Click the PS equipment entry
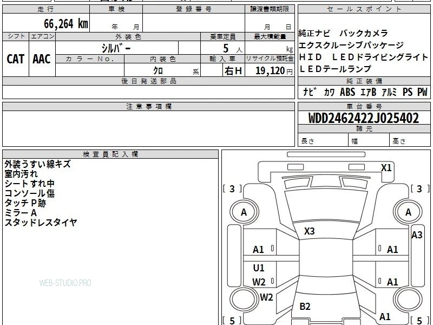Image resolution: width=433 pixels, height=325 pixels. coord(408,92)
